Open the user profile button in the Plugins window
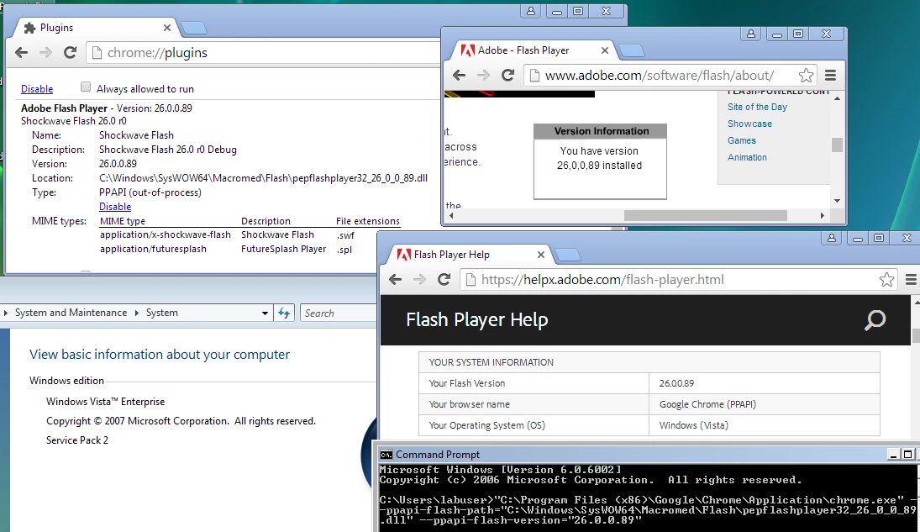 [x=531, y=11]
